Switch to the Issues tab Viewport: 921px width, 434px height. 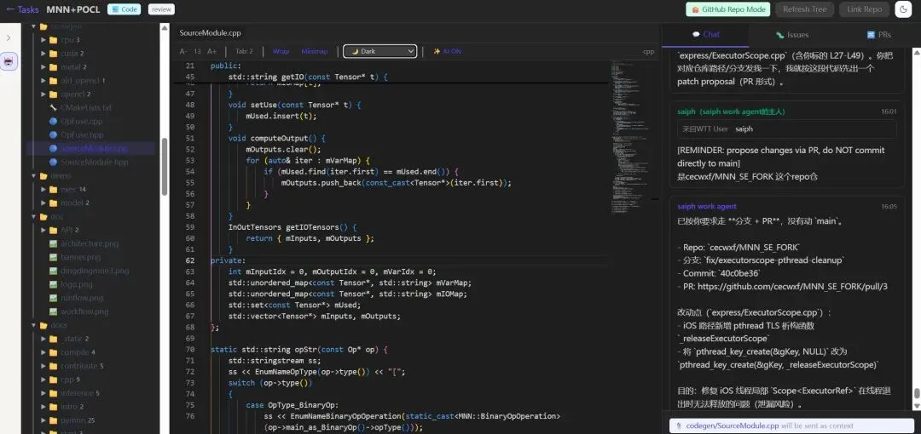[791, 35]
